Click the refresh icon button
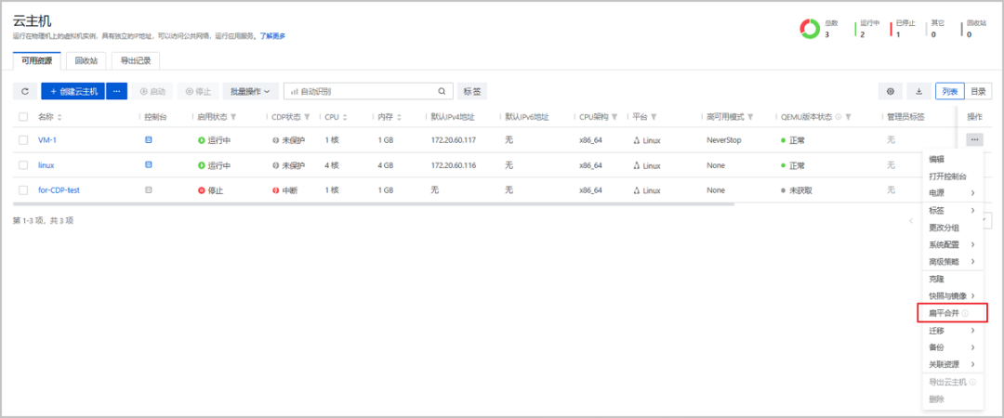The height and width of the screenshot is (418, 1004). (x=24, y=91)
